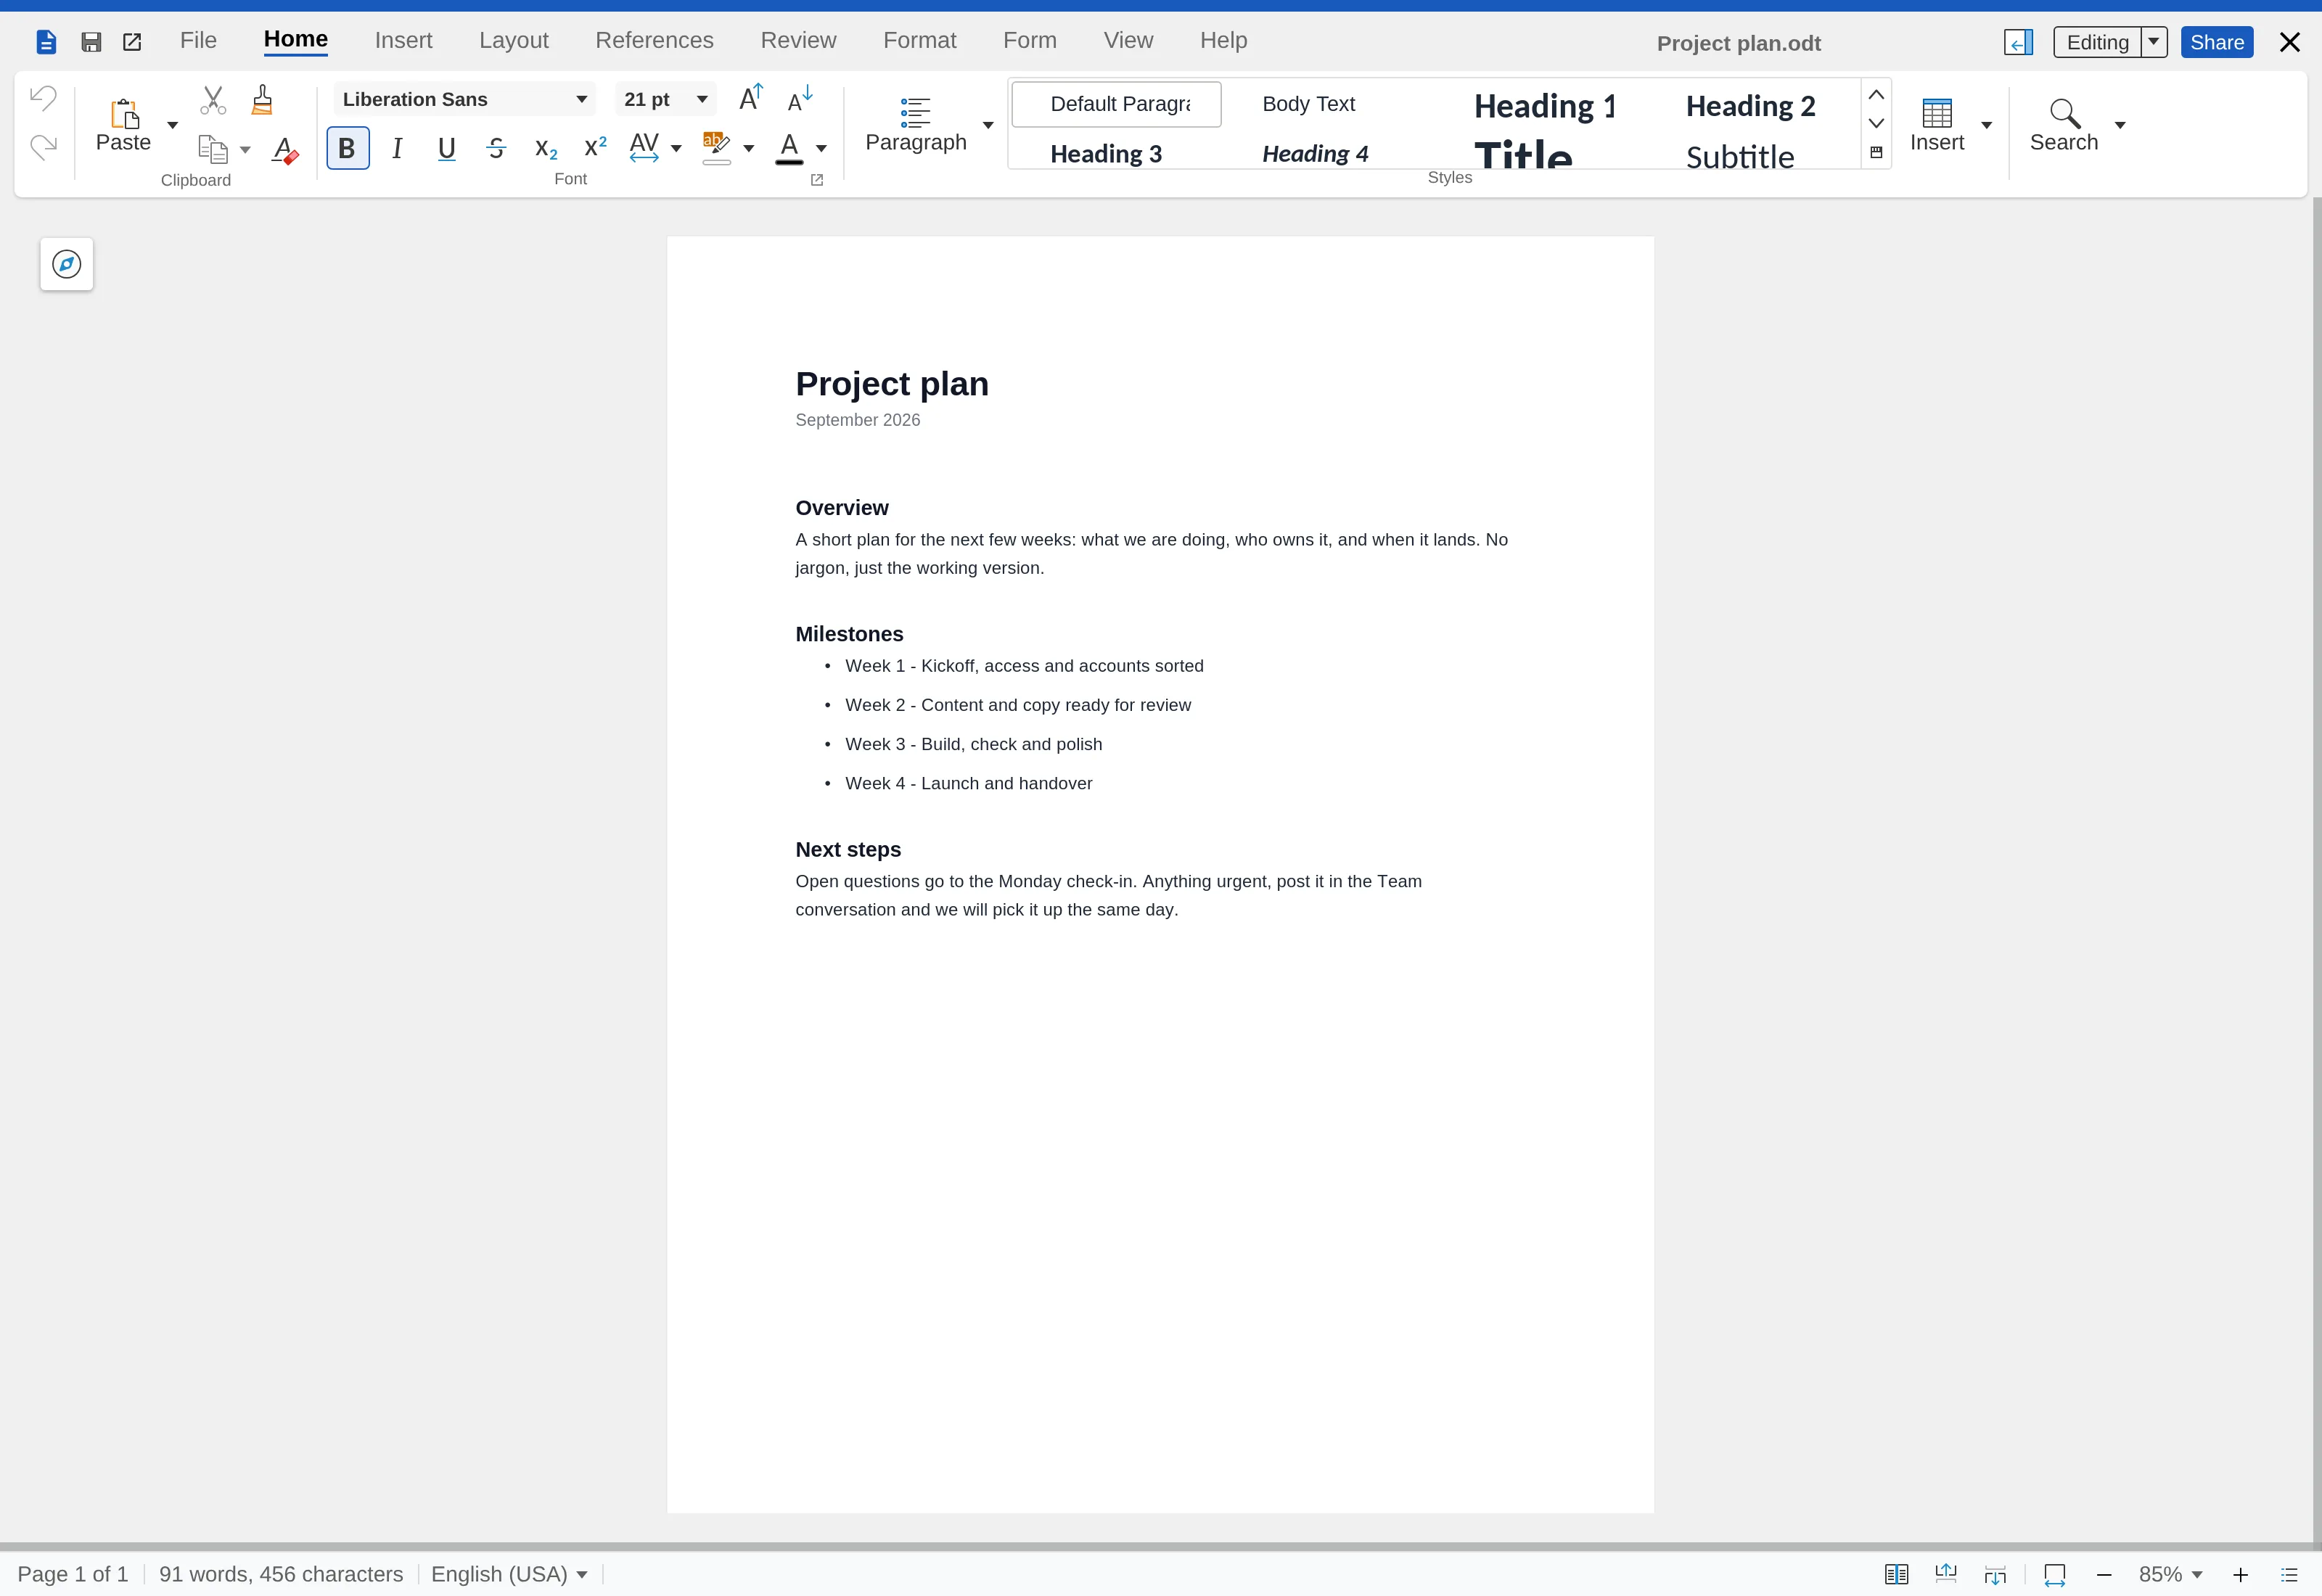This screenshot has width=2322, height=1596.
Task: Click the Share button
Action: point(2216,42)
